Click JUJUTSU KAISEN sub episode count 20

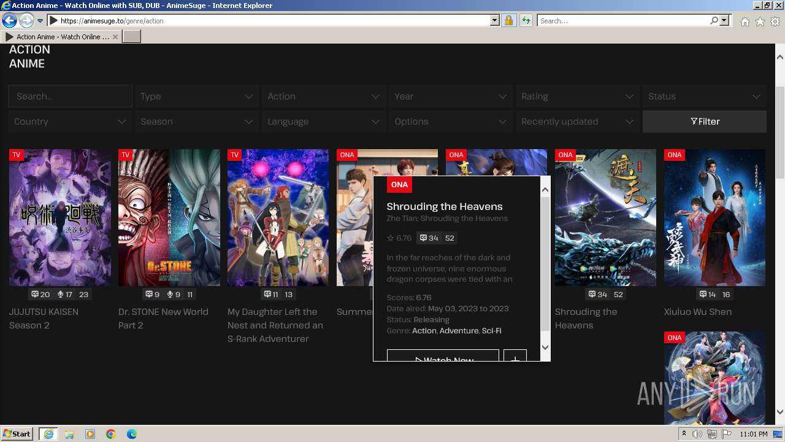tap(40, 295)
